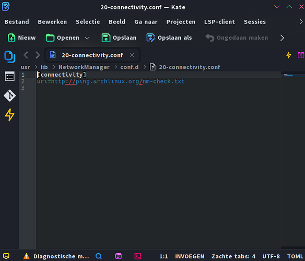Click the yellow lightning bolt sidebar icon
The image size is (305, 261).
(x=9, y=115)
